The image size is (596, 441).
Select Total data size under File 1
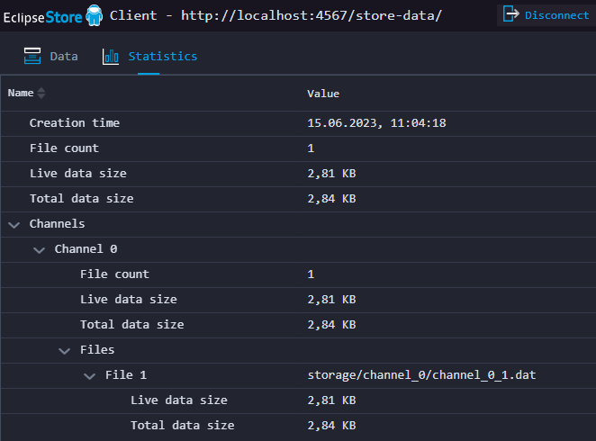(183, 425)
